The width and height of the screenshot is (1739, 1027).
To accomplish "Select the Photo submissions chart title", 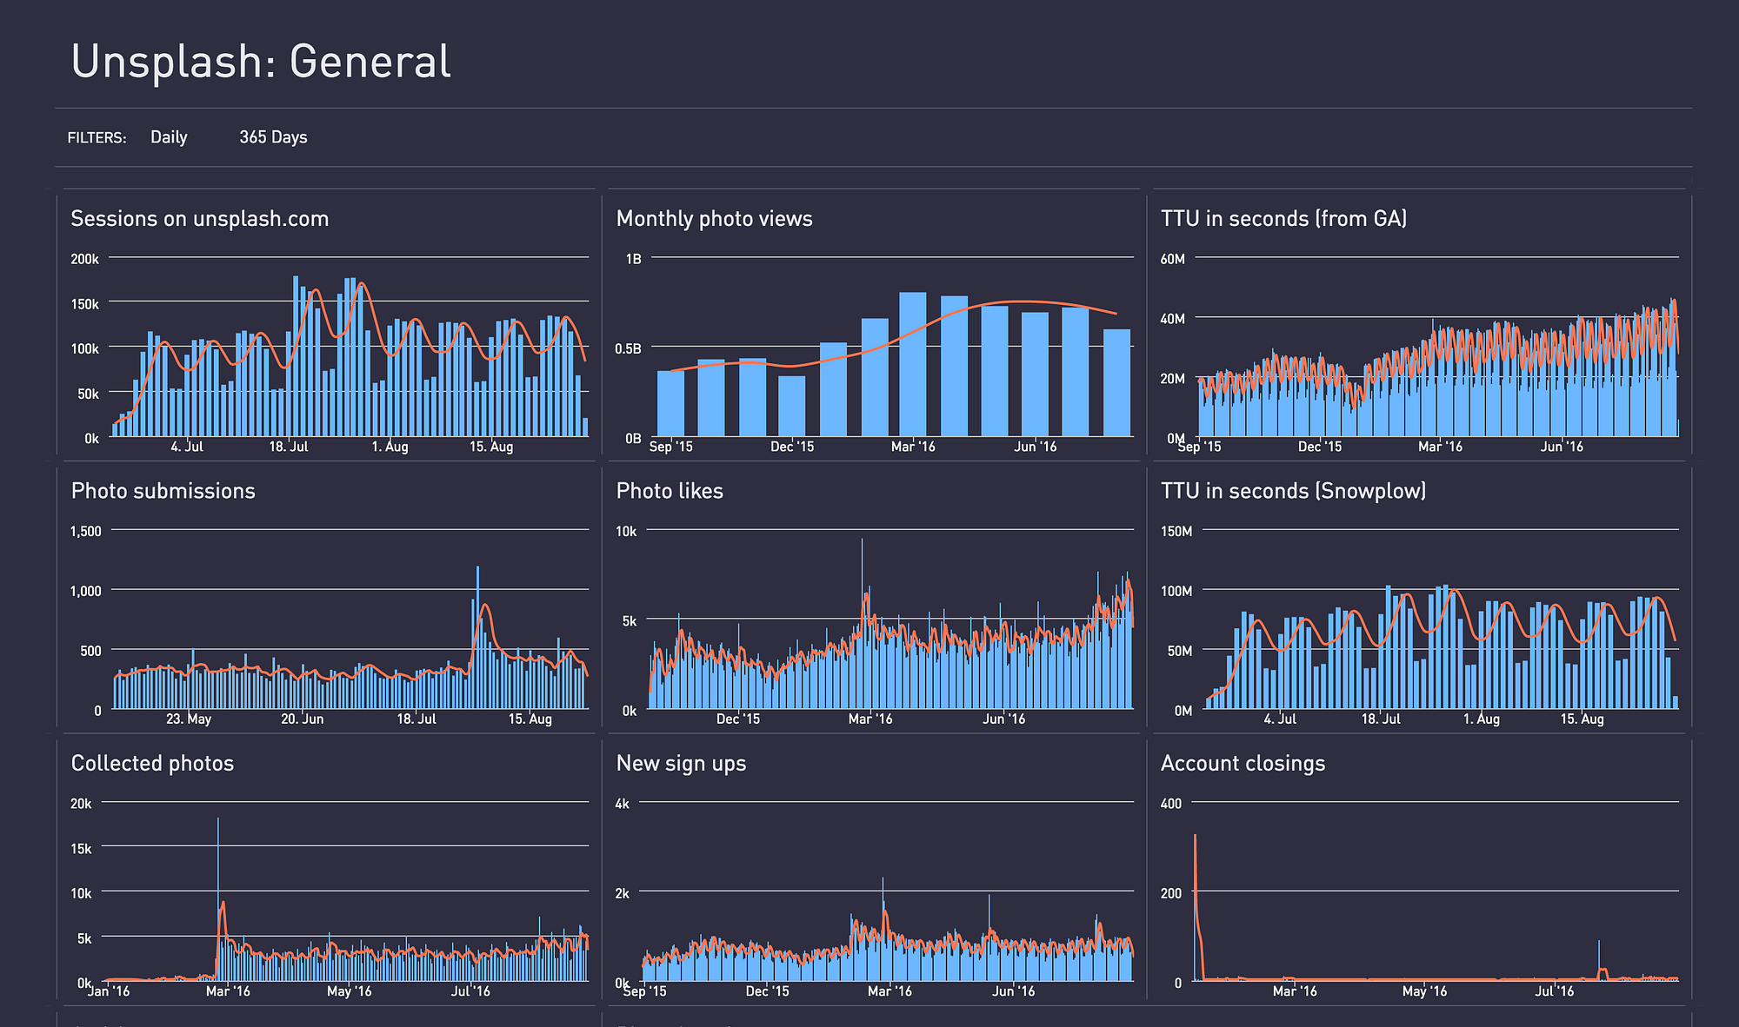I will 163,491.
